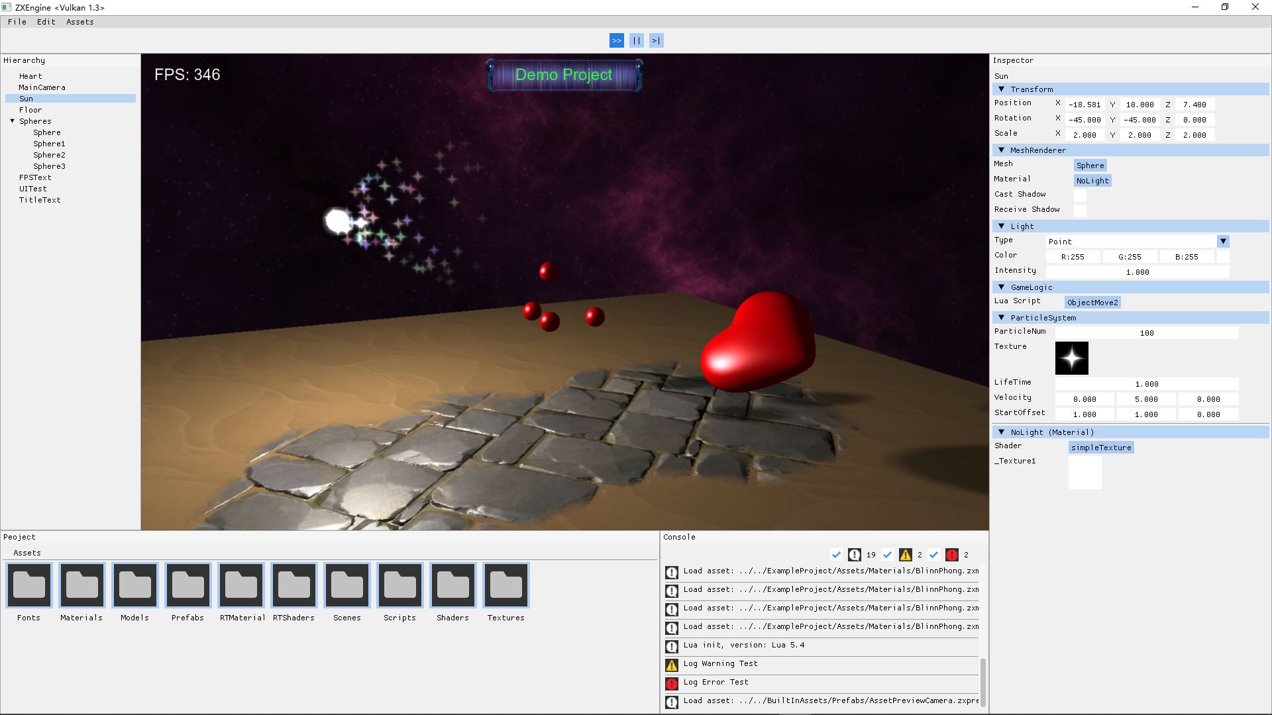The height and width of the screenshot is (715, 1272).
Task: Open the Shaders asset folder
Action: pos(453,585)
